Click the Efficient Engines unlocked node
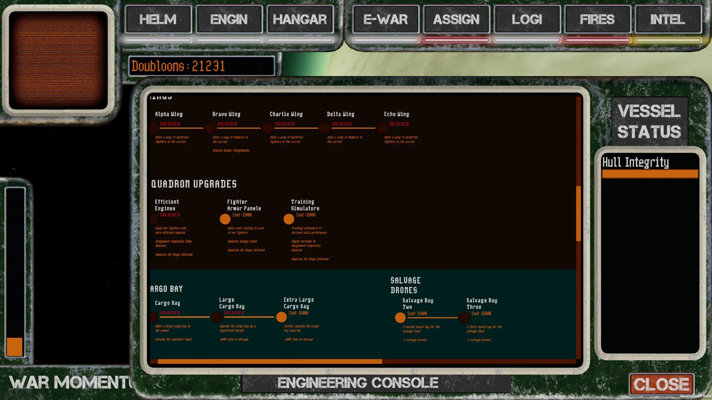 click(154, 219)
